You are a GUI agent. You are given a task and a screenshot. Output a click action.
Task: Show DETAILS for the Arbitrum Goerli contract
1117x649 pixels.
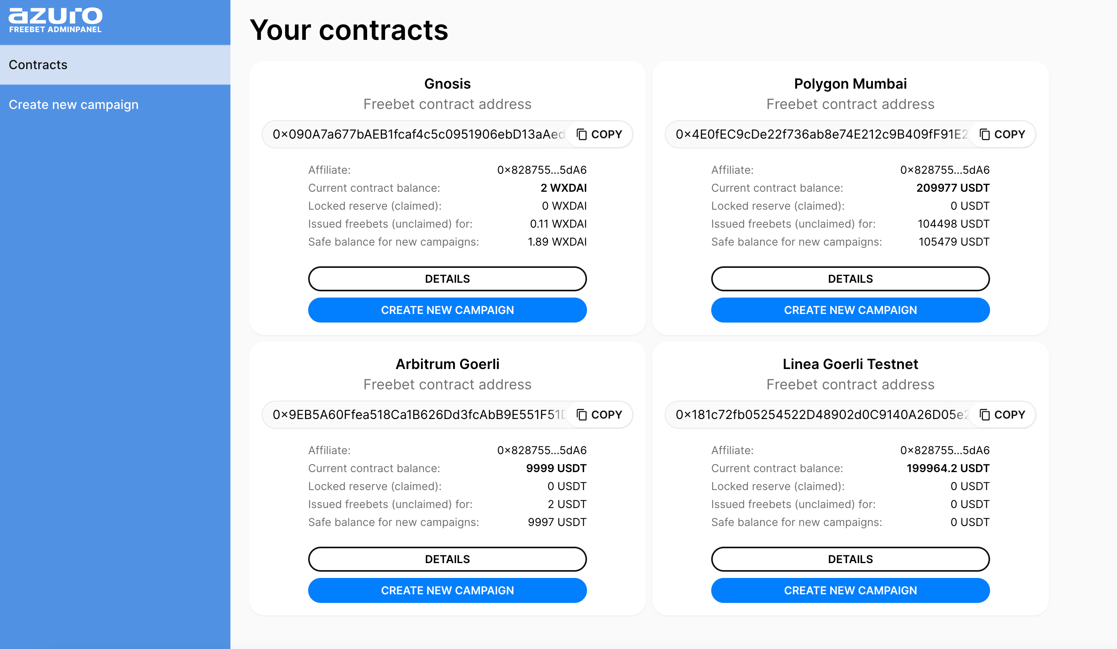click(447, 559)
